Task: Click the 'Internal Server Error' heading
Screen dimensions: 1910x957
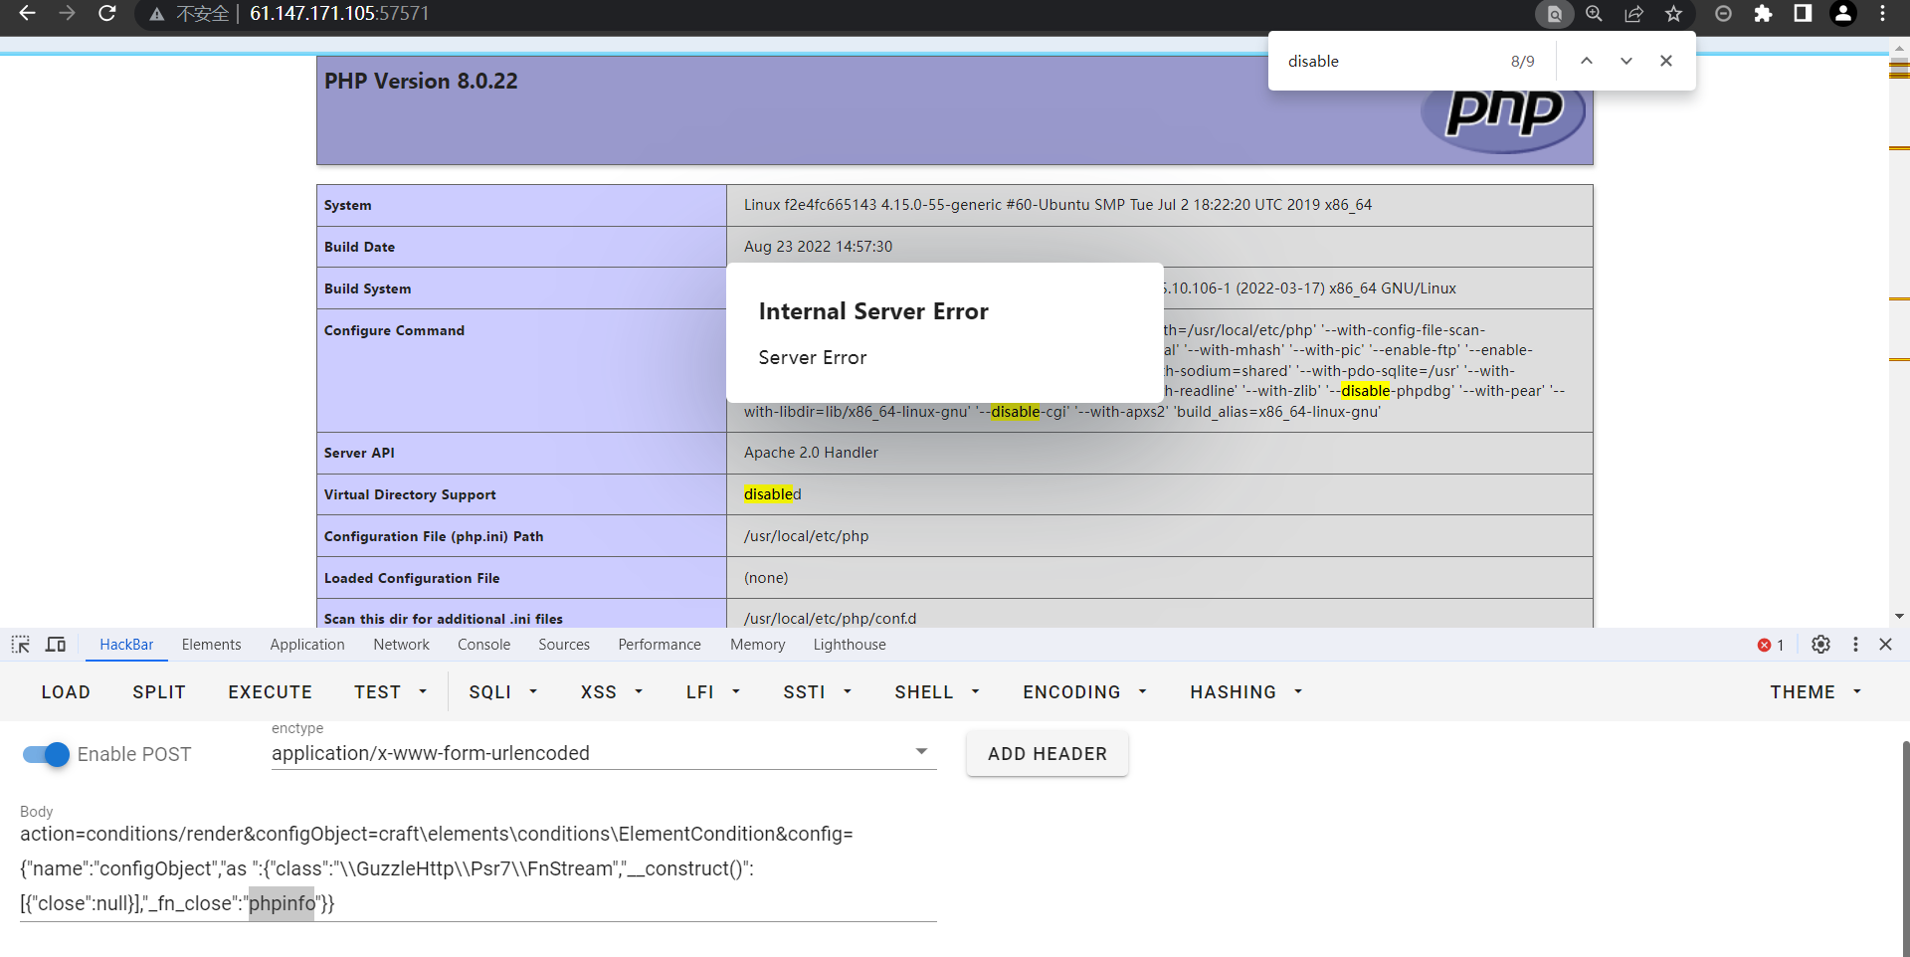Action: [873, 311]
